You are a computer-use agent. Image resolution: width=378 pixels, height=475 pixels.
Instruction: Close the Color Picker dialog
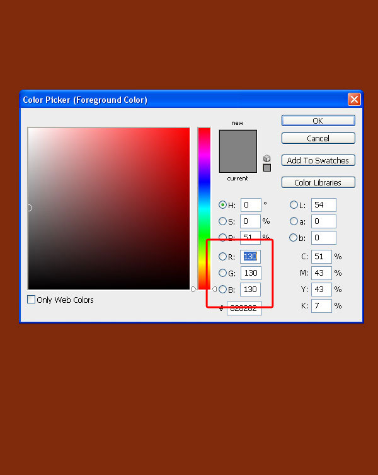tap(354, 100)
